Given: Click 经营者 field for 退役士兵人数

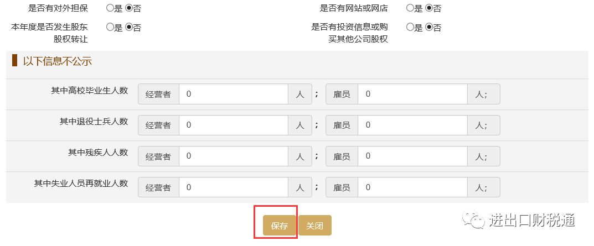Looking at the screenshot, I should [x=233, y=125].
